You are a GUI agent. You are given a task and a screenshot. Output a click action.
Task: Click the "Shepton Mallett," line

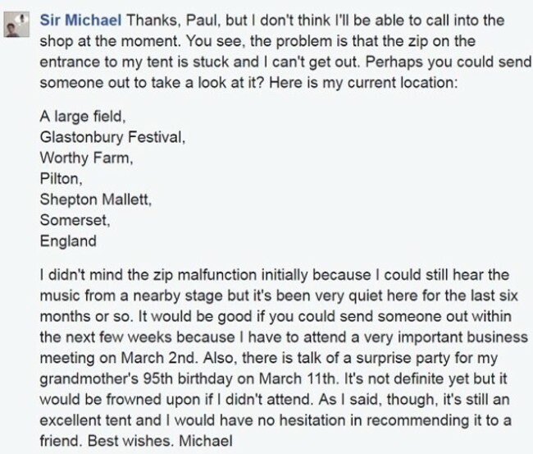tap(95, 199)
